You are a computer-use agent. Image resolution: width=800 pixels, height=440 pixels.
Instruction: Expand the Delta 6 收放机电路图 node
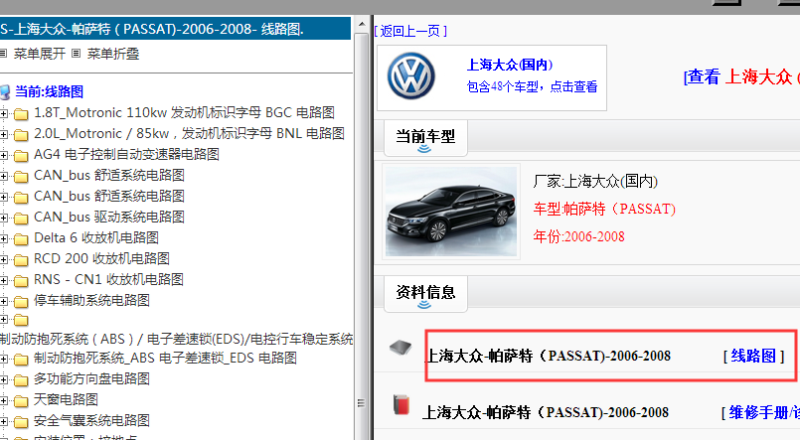[4, 238]
